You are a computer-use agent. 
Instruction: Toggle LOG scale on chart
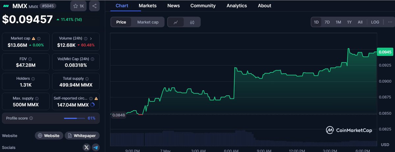coord(375,22)
